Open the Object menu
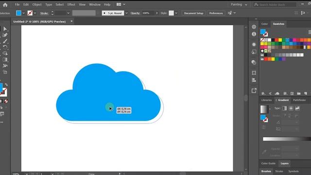The width and height of the screenshot is (311, 175). click(x=37, y=4)
